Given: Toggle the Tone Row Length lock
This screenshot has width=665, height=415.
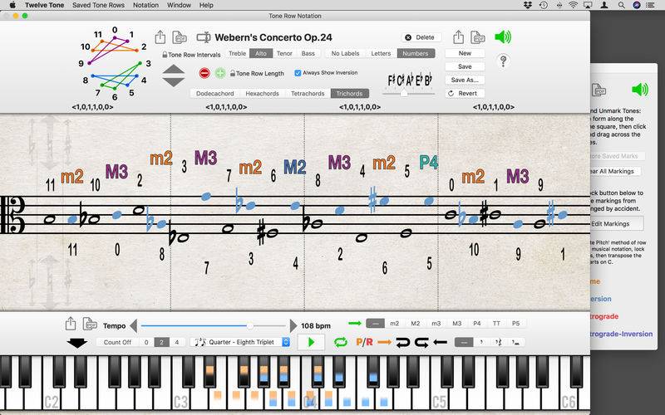Looking at the screenshot, I should pos(233,73).
